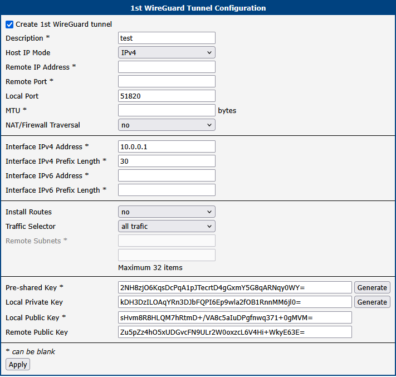Click the Local Private Key field
Screen dimensions: 396x377
[235, 302]
